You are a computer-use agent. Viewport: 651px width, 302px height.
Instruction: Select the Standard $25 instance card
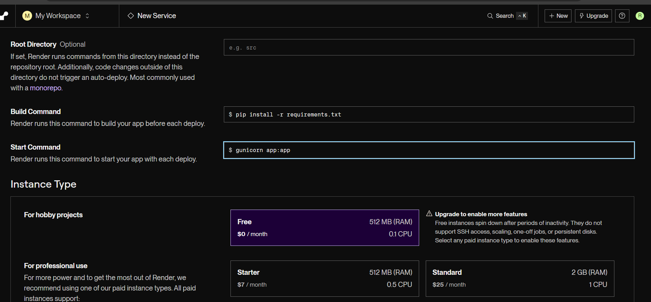coord(520,279)
